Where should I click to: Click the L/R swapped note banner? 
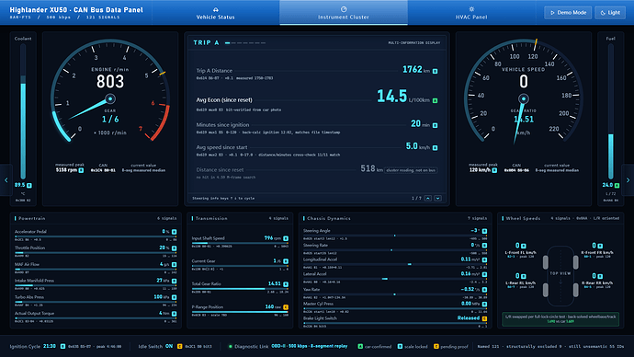(x=560, y=319)
